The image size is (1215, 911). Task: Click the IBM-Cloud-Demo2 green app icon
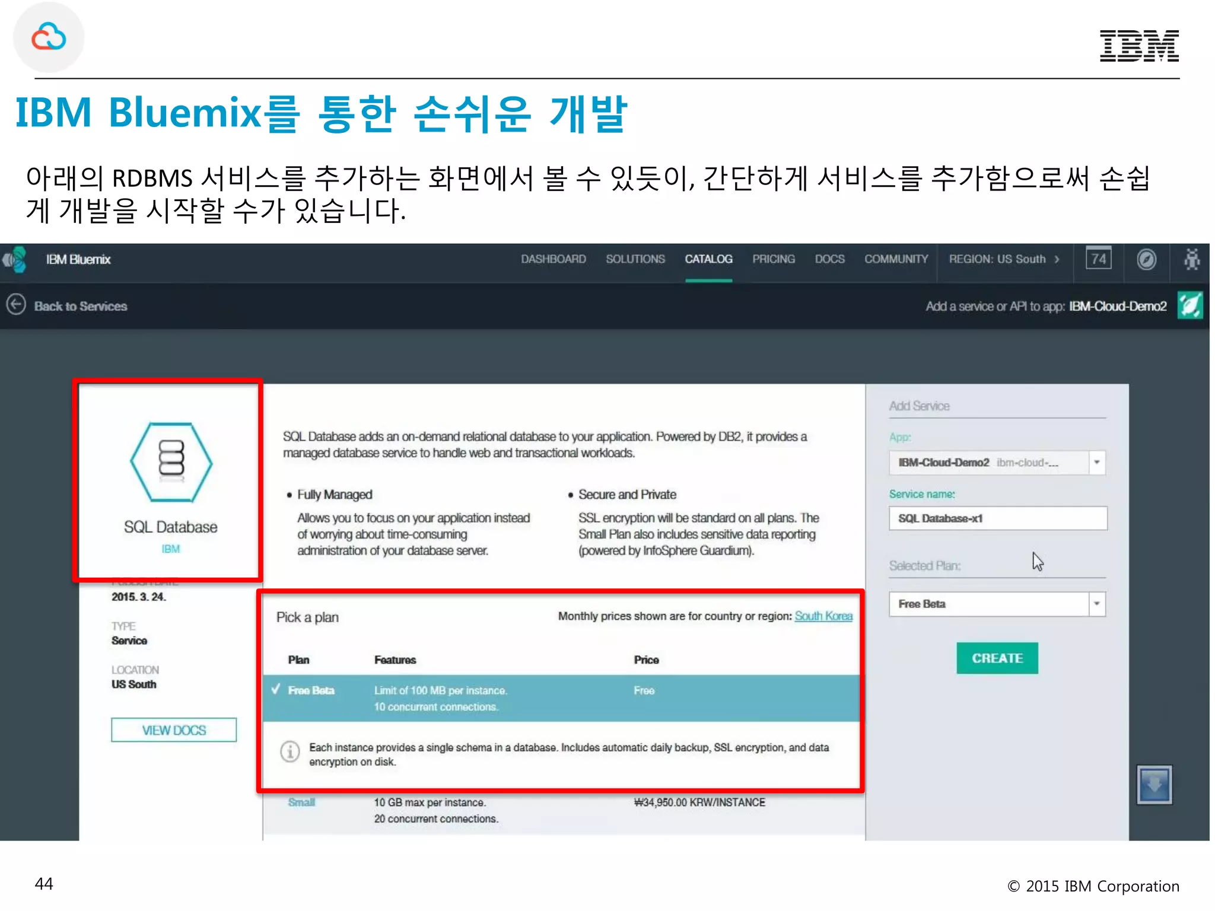coord(1190,305)
